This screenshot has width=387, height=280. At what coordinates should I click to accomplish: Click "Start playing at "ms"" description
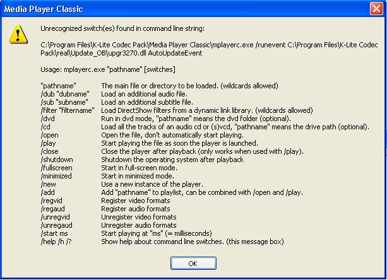[157, 233]
